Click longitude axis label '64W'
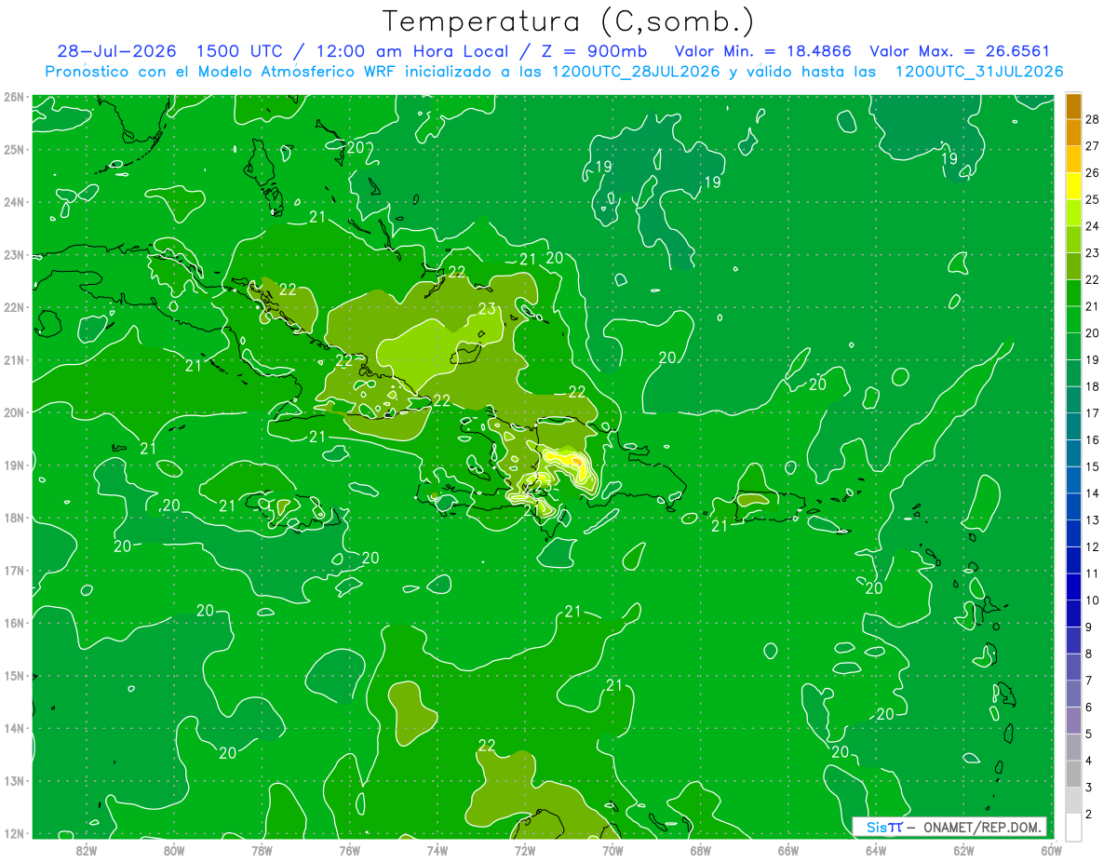 876,850
